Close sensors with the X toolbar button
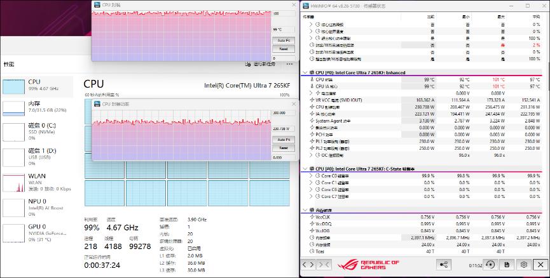 tap(540, 265)
